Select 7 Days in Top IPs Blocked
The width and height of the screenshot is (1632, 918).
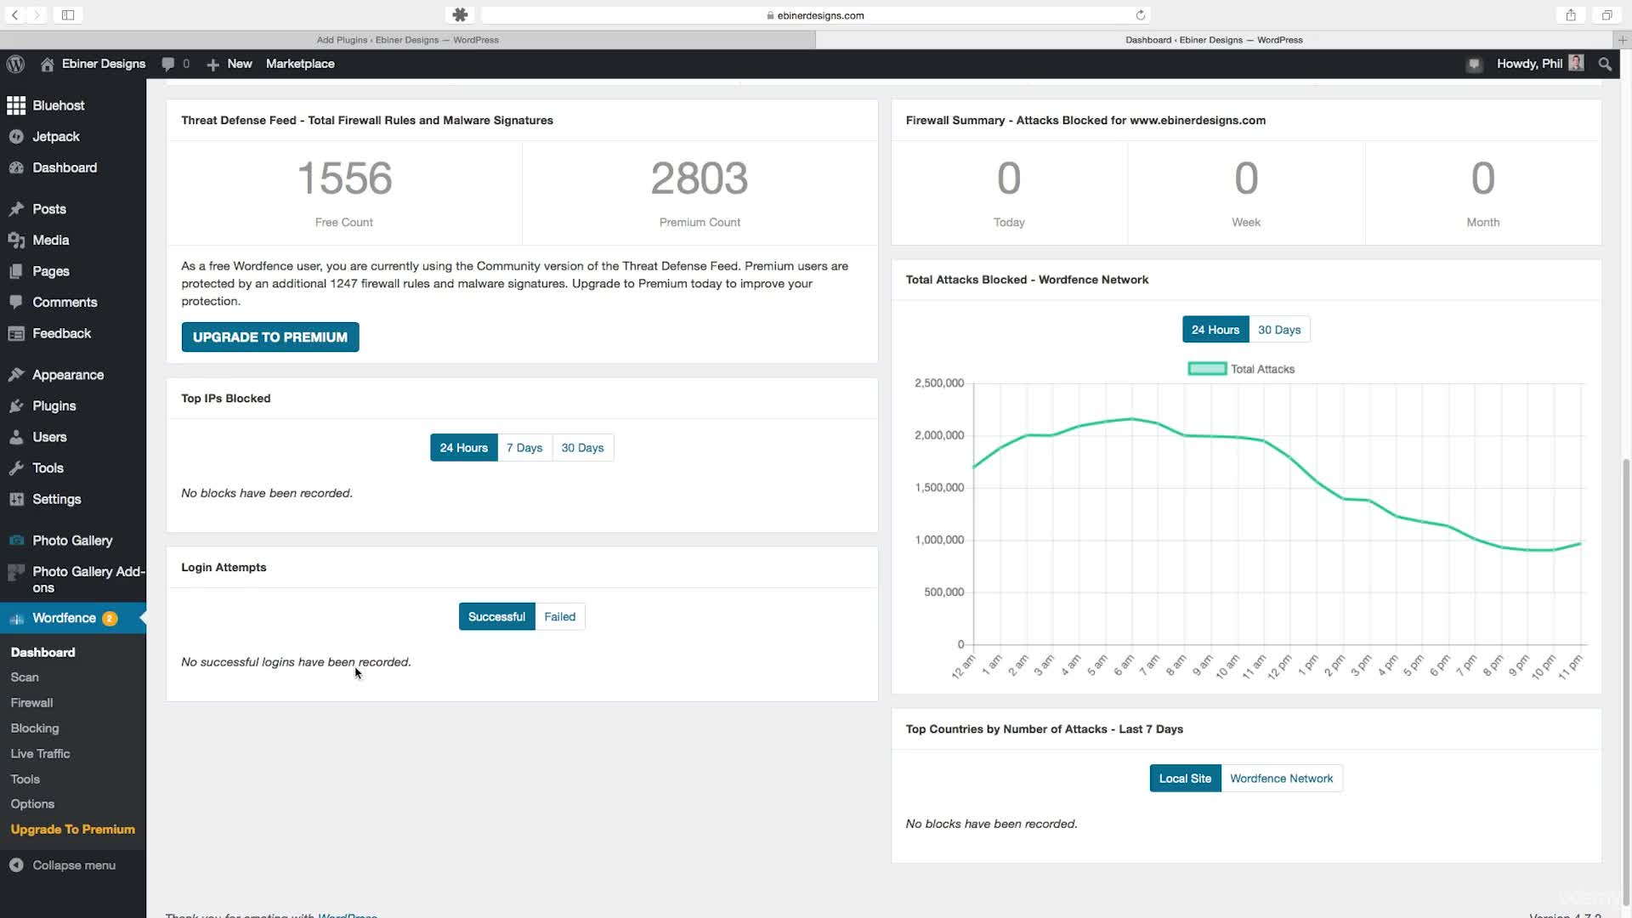[524, 448]
